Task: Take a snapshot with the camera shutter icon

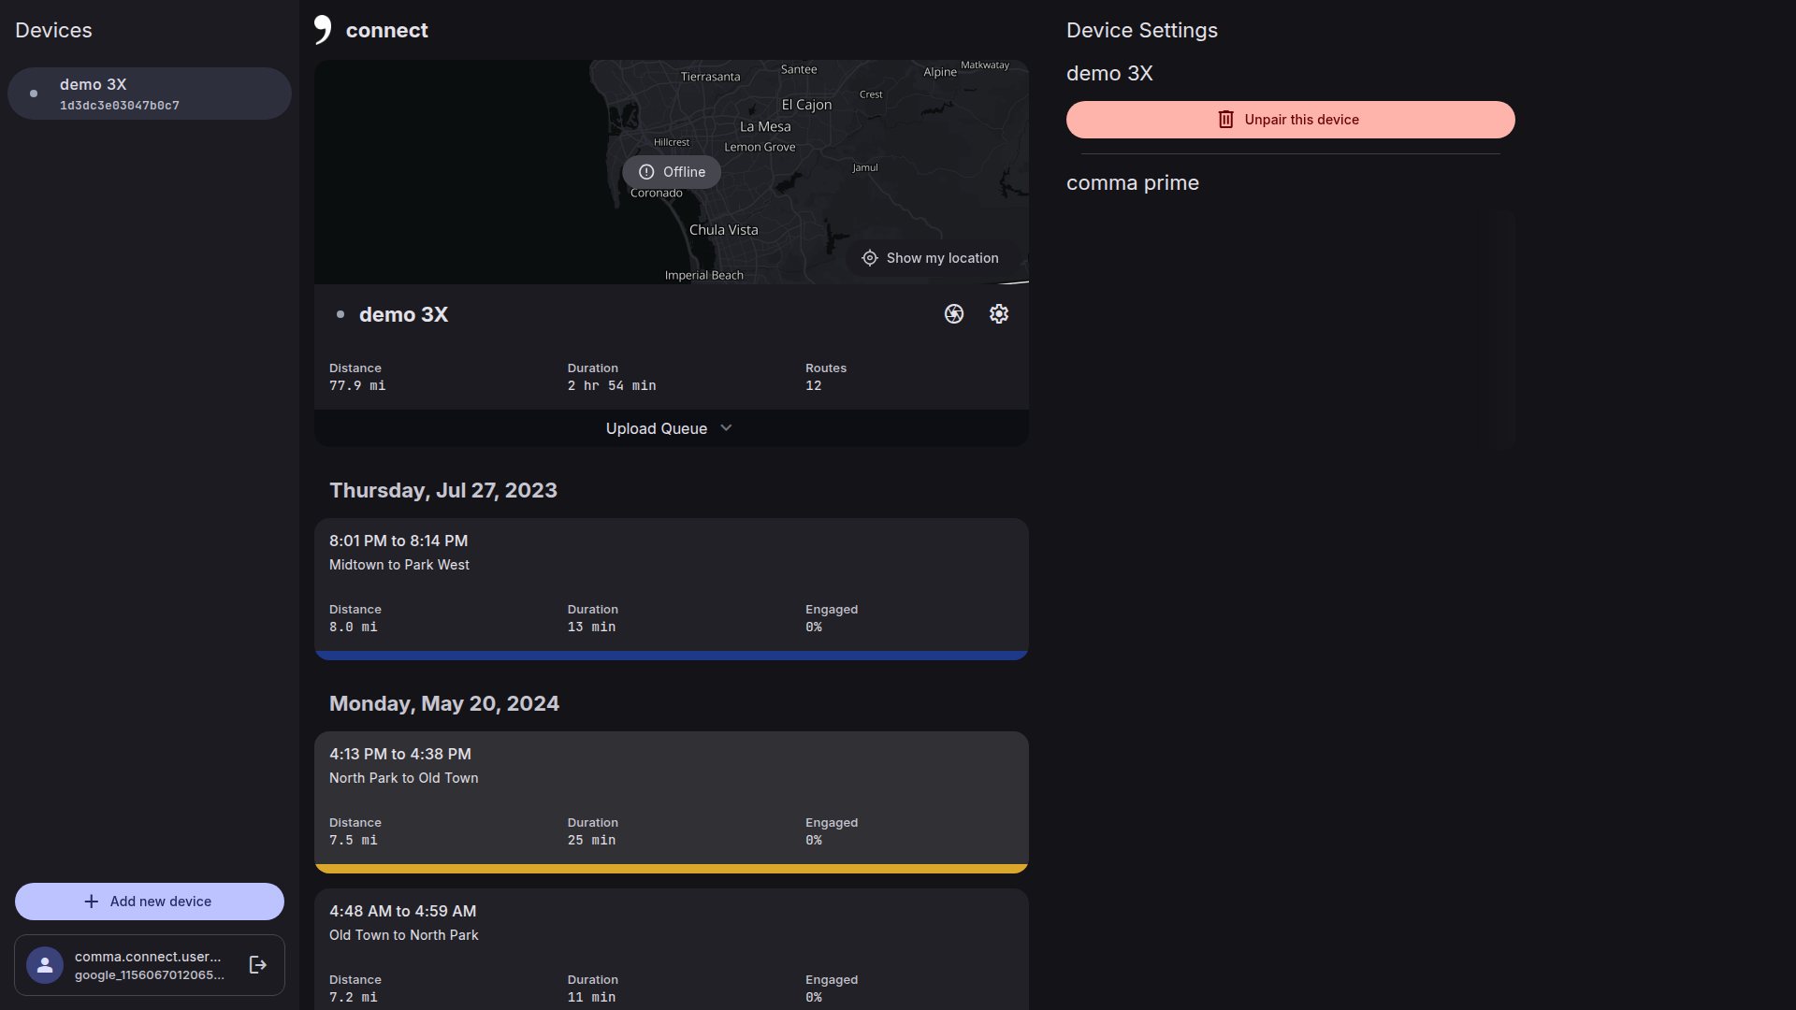Action: tap(953, 314)
